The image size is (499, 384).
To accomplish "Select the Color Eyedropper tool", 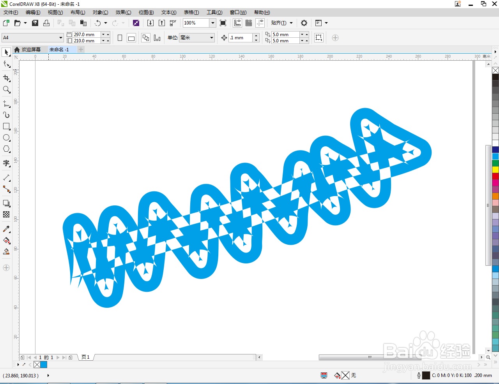I will click(6, 229).
